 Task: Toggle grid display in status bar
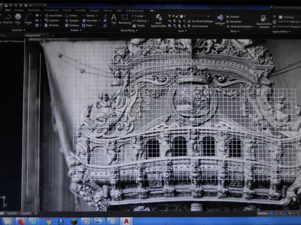point(271,213)
